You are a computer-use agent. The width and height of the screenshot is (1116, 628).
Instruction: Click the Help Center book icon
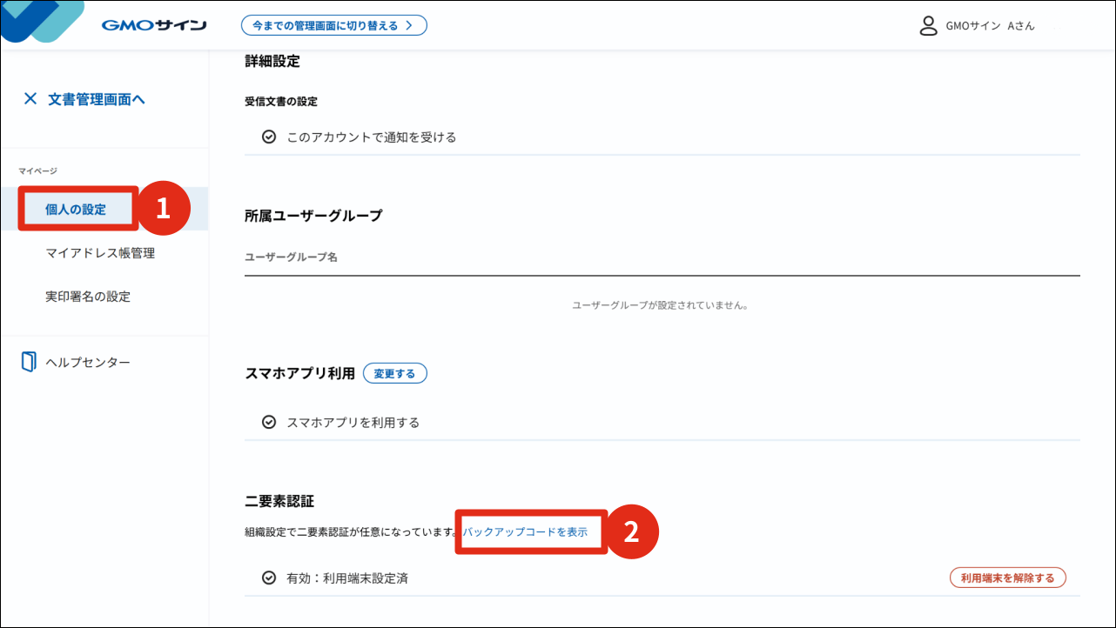click(x=30, y=362)
